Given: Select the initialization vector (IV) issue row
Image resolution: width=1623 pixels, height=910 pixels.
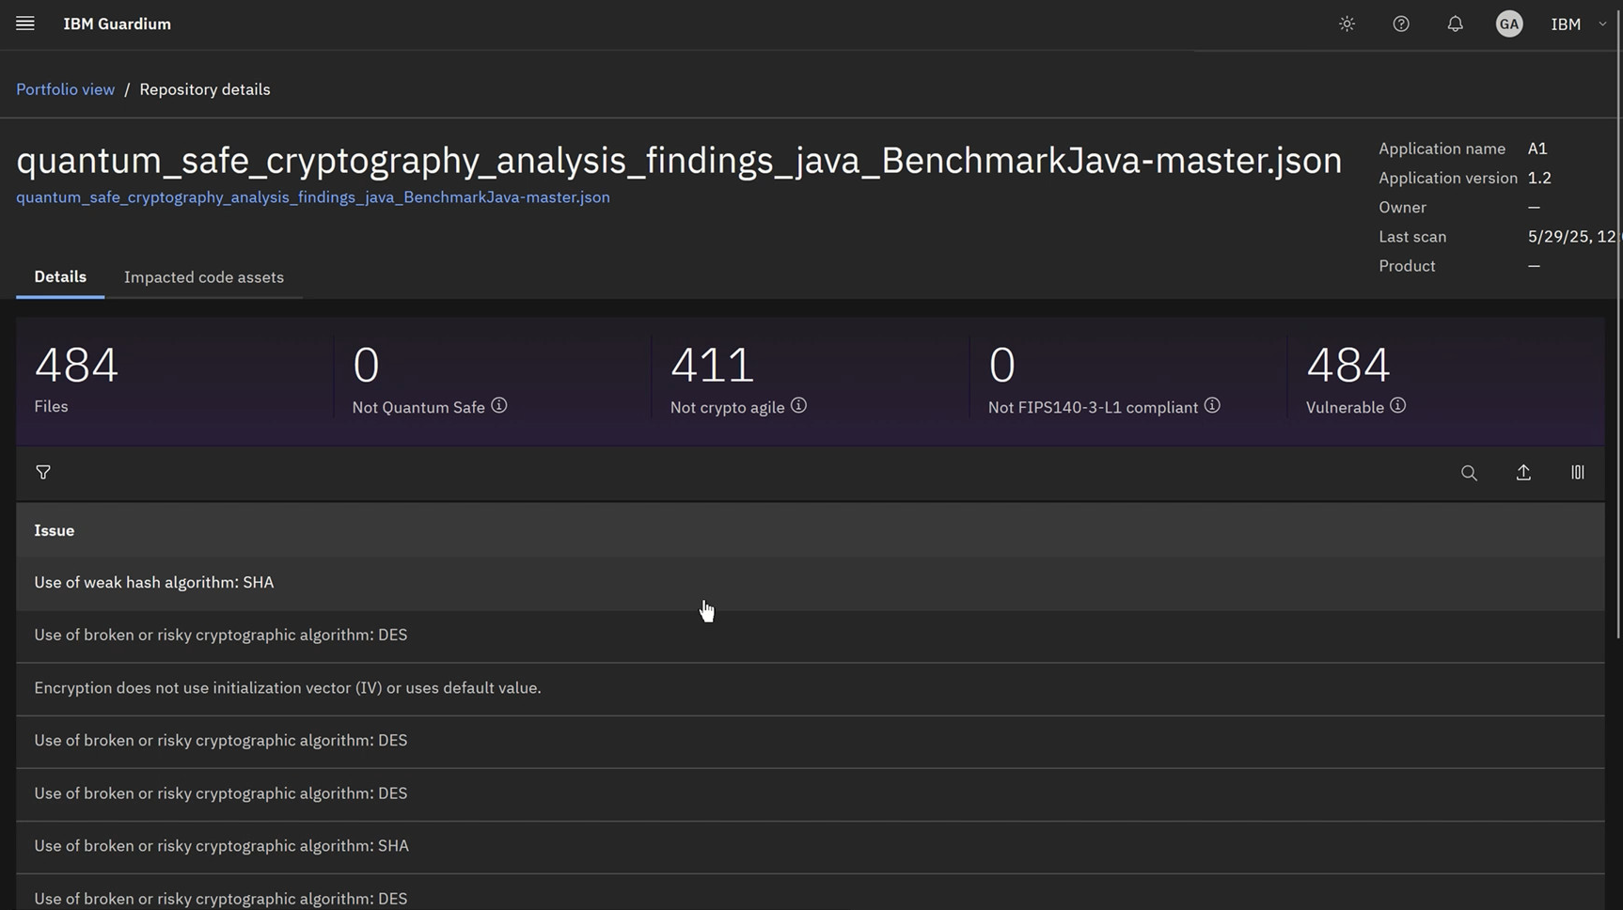Looking at the screenshot, I should tap(811, 688).
